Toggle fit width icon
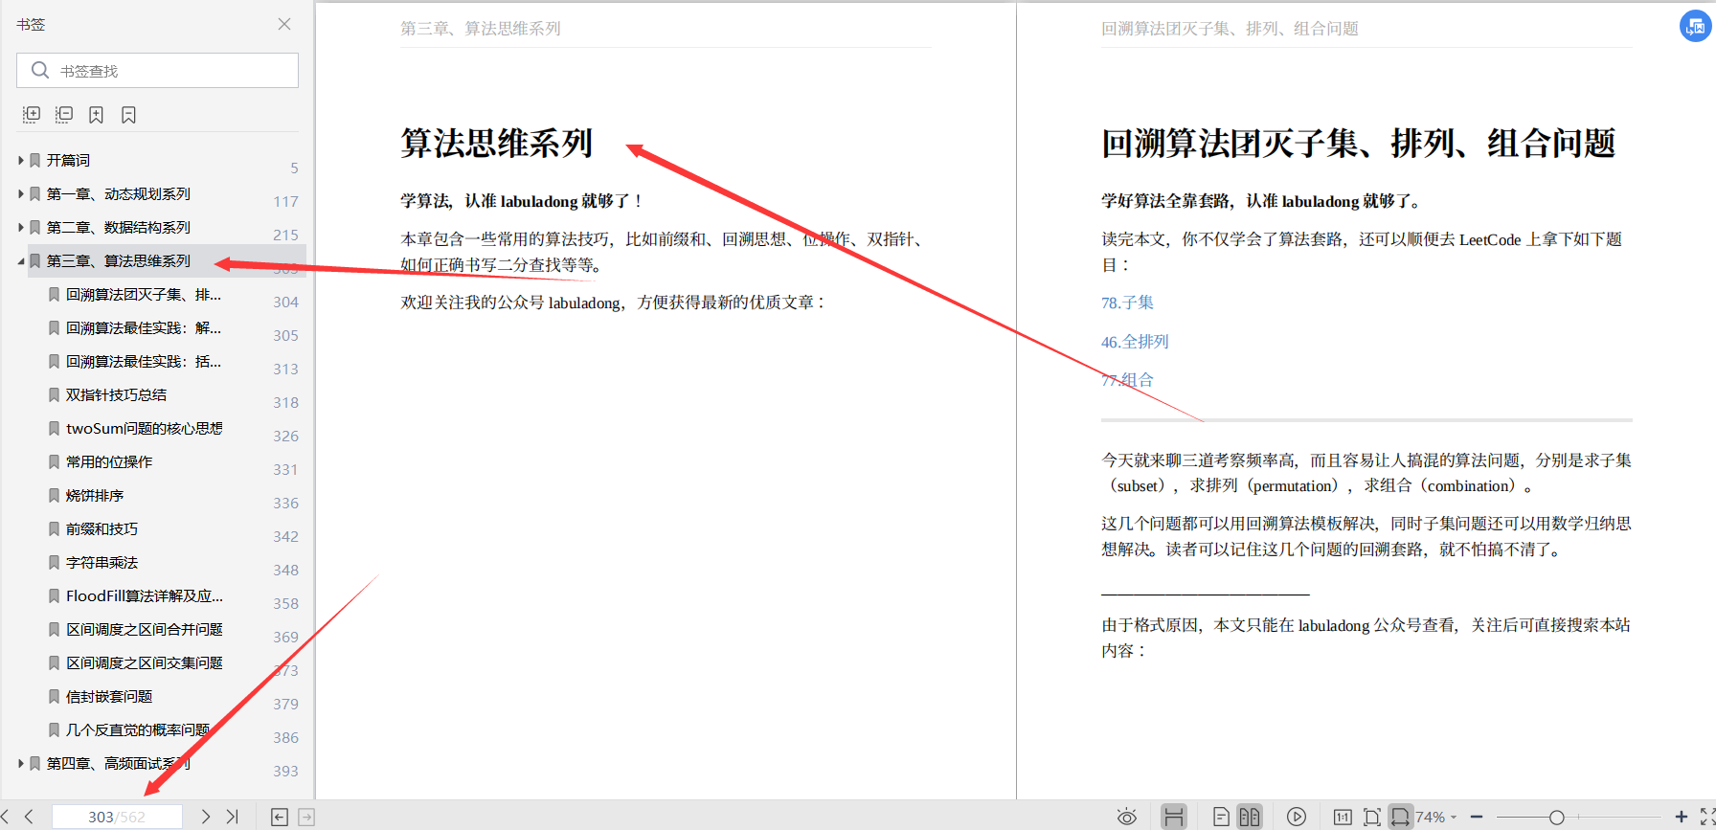The image size is (1716, 830). (x=1400, y=817)
